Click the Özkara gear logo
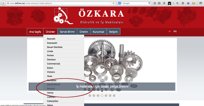 click(x=63, y=16)
